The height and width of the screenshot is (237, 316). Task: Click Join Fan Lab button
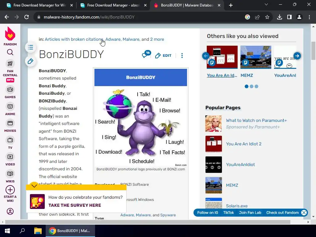pyautogui.click(x=250, y=213)
